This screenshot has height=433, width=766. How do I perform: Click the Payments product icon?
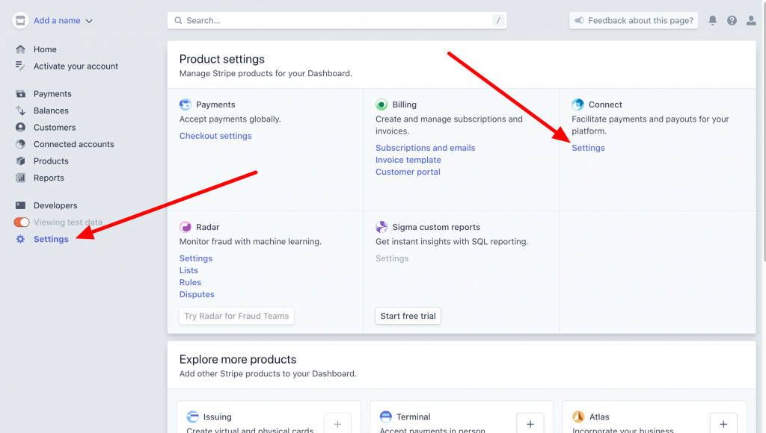(186, 105)
